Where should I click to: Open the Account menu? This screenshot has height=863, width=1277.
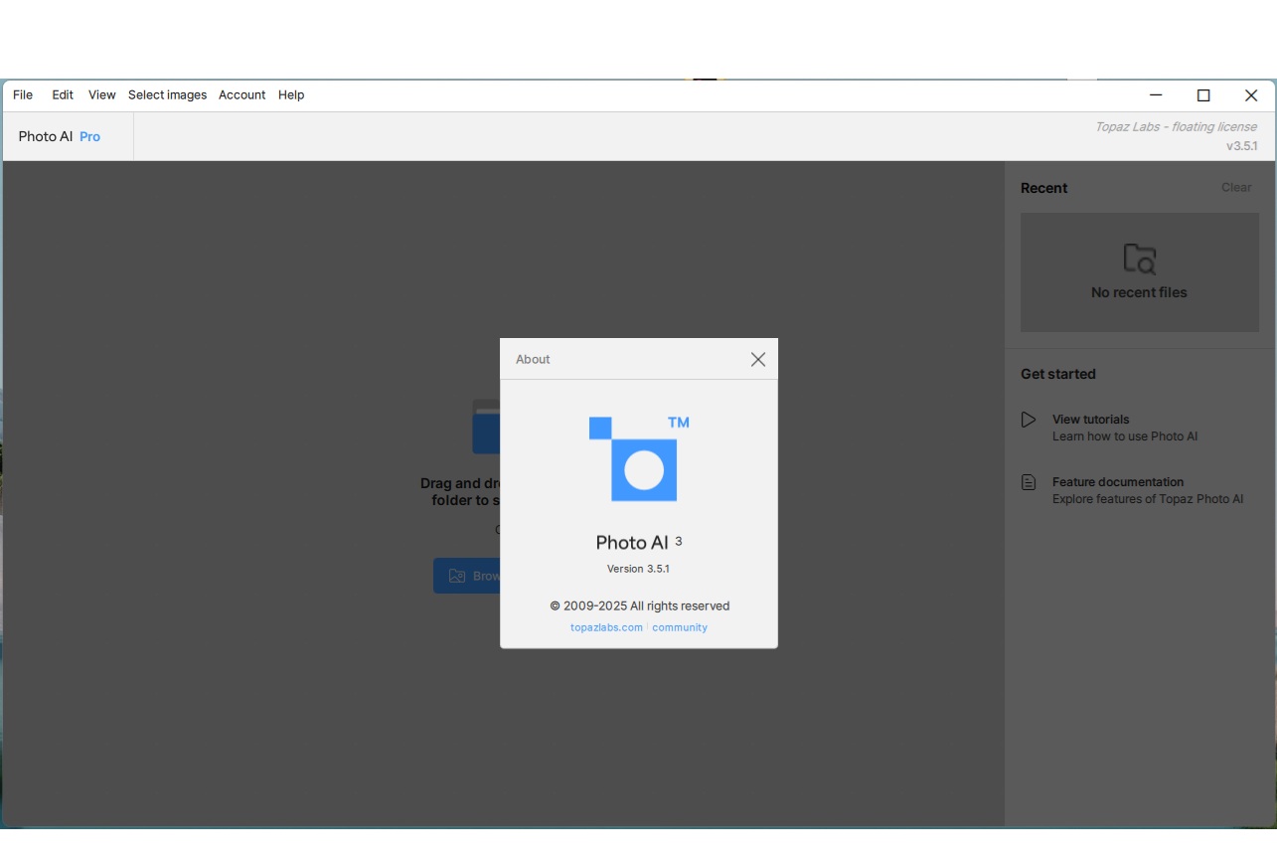[241, 95]
